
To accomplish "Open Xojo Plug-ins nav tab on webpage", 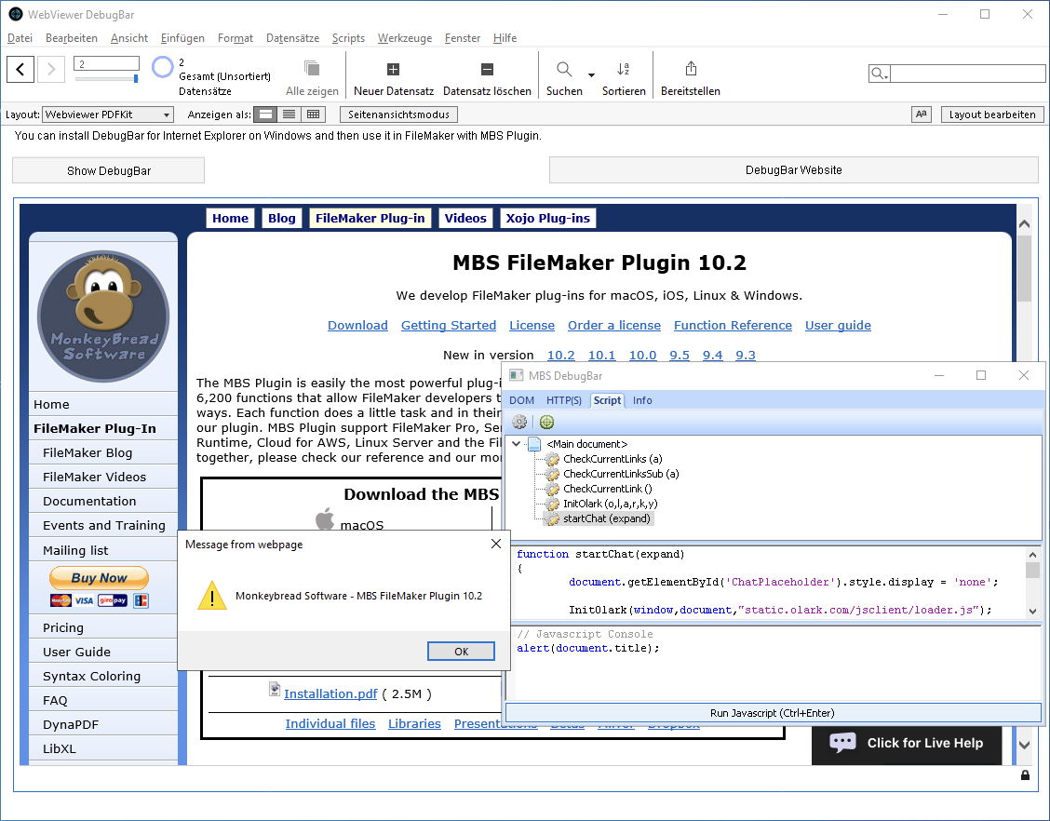I will [x=547, y=219].
